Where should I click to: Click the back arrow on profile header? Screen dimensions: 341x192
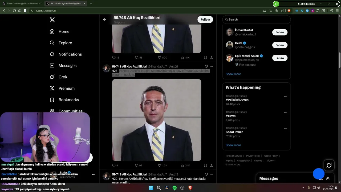tap(105, 19)
